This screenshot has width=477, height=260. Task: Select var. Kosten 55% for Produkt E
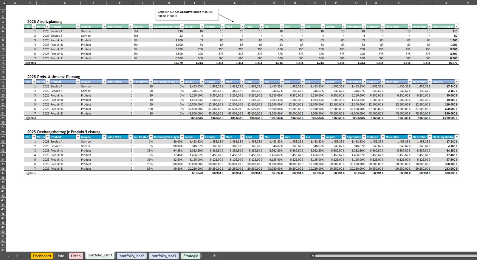(x=143, y=169)
